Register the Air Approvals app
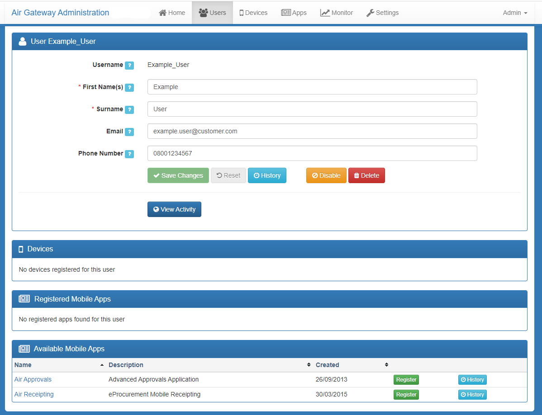The height and width of the screenshot is (415, 542). (x=406, y=380)
